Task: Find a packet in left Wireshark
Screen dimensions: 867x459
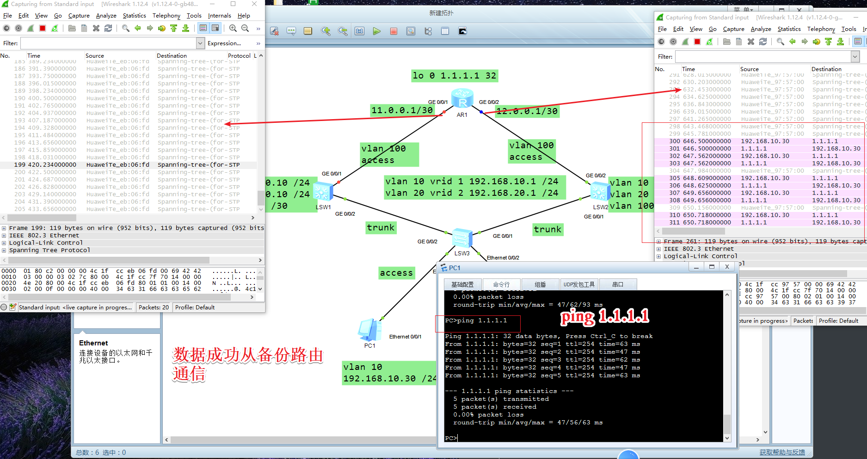Action: click(x=126, y=28)
